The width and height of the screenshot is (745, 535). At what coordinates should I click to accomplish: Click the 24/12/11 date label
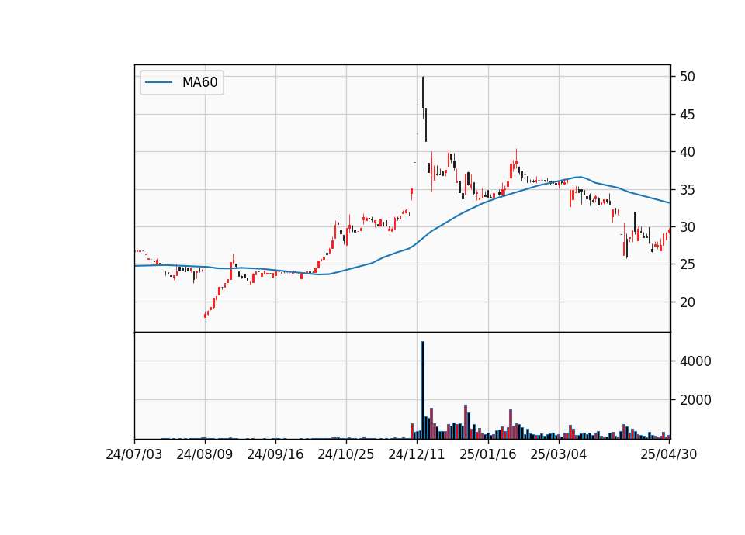417,454
